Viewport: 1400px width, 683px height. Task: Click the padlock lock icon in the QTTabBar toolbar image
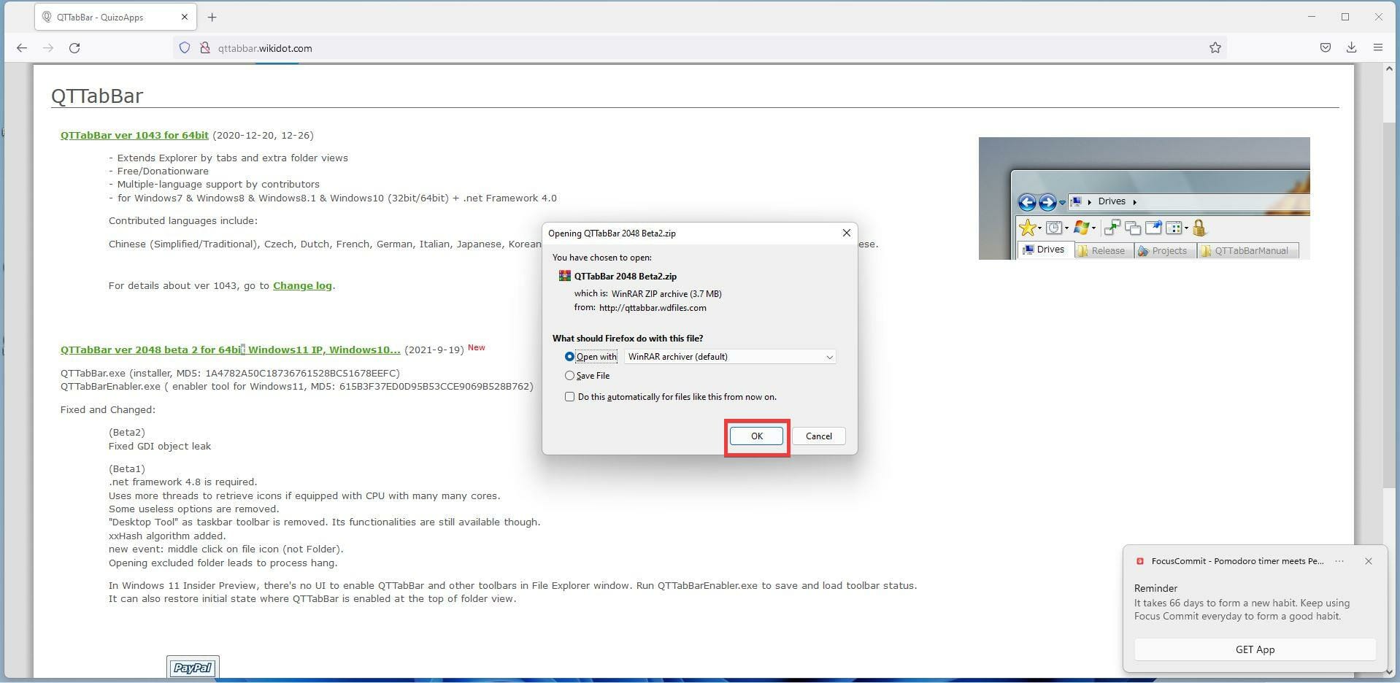(1199, 228)
